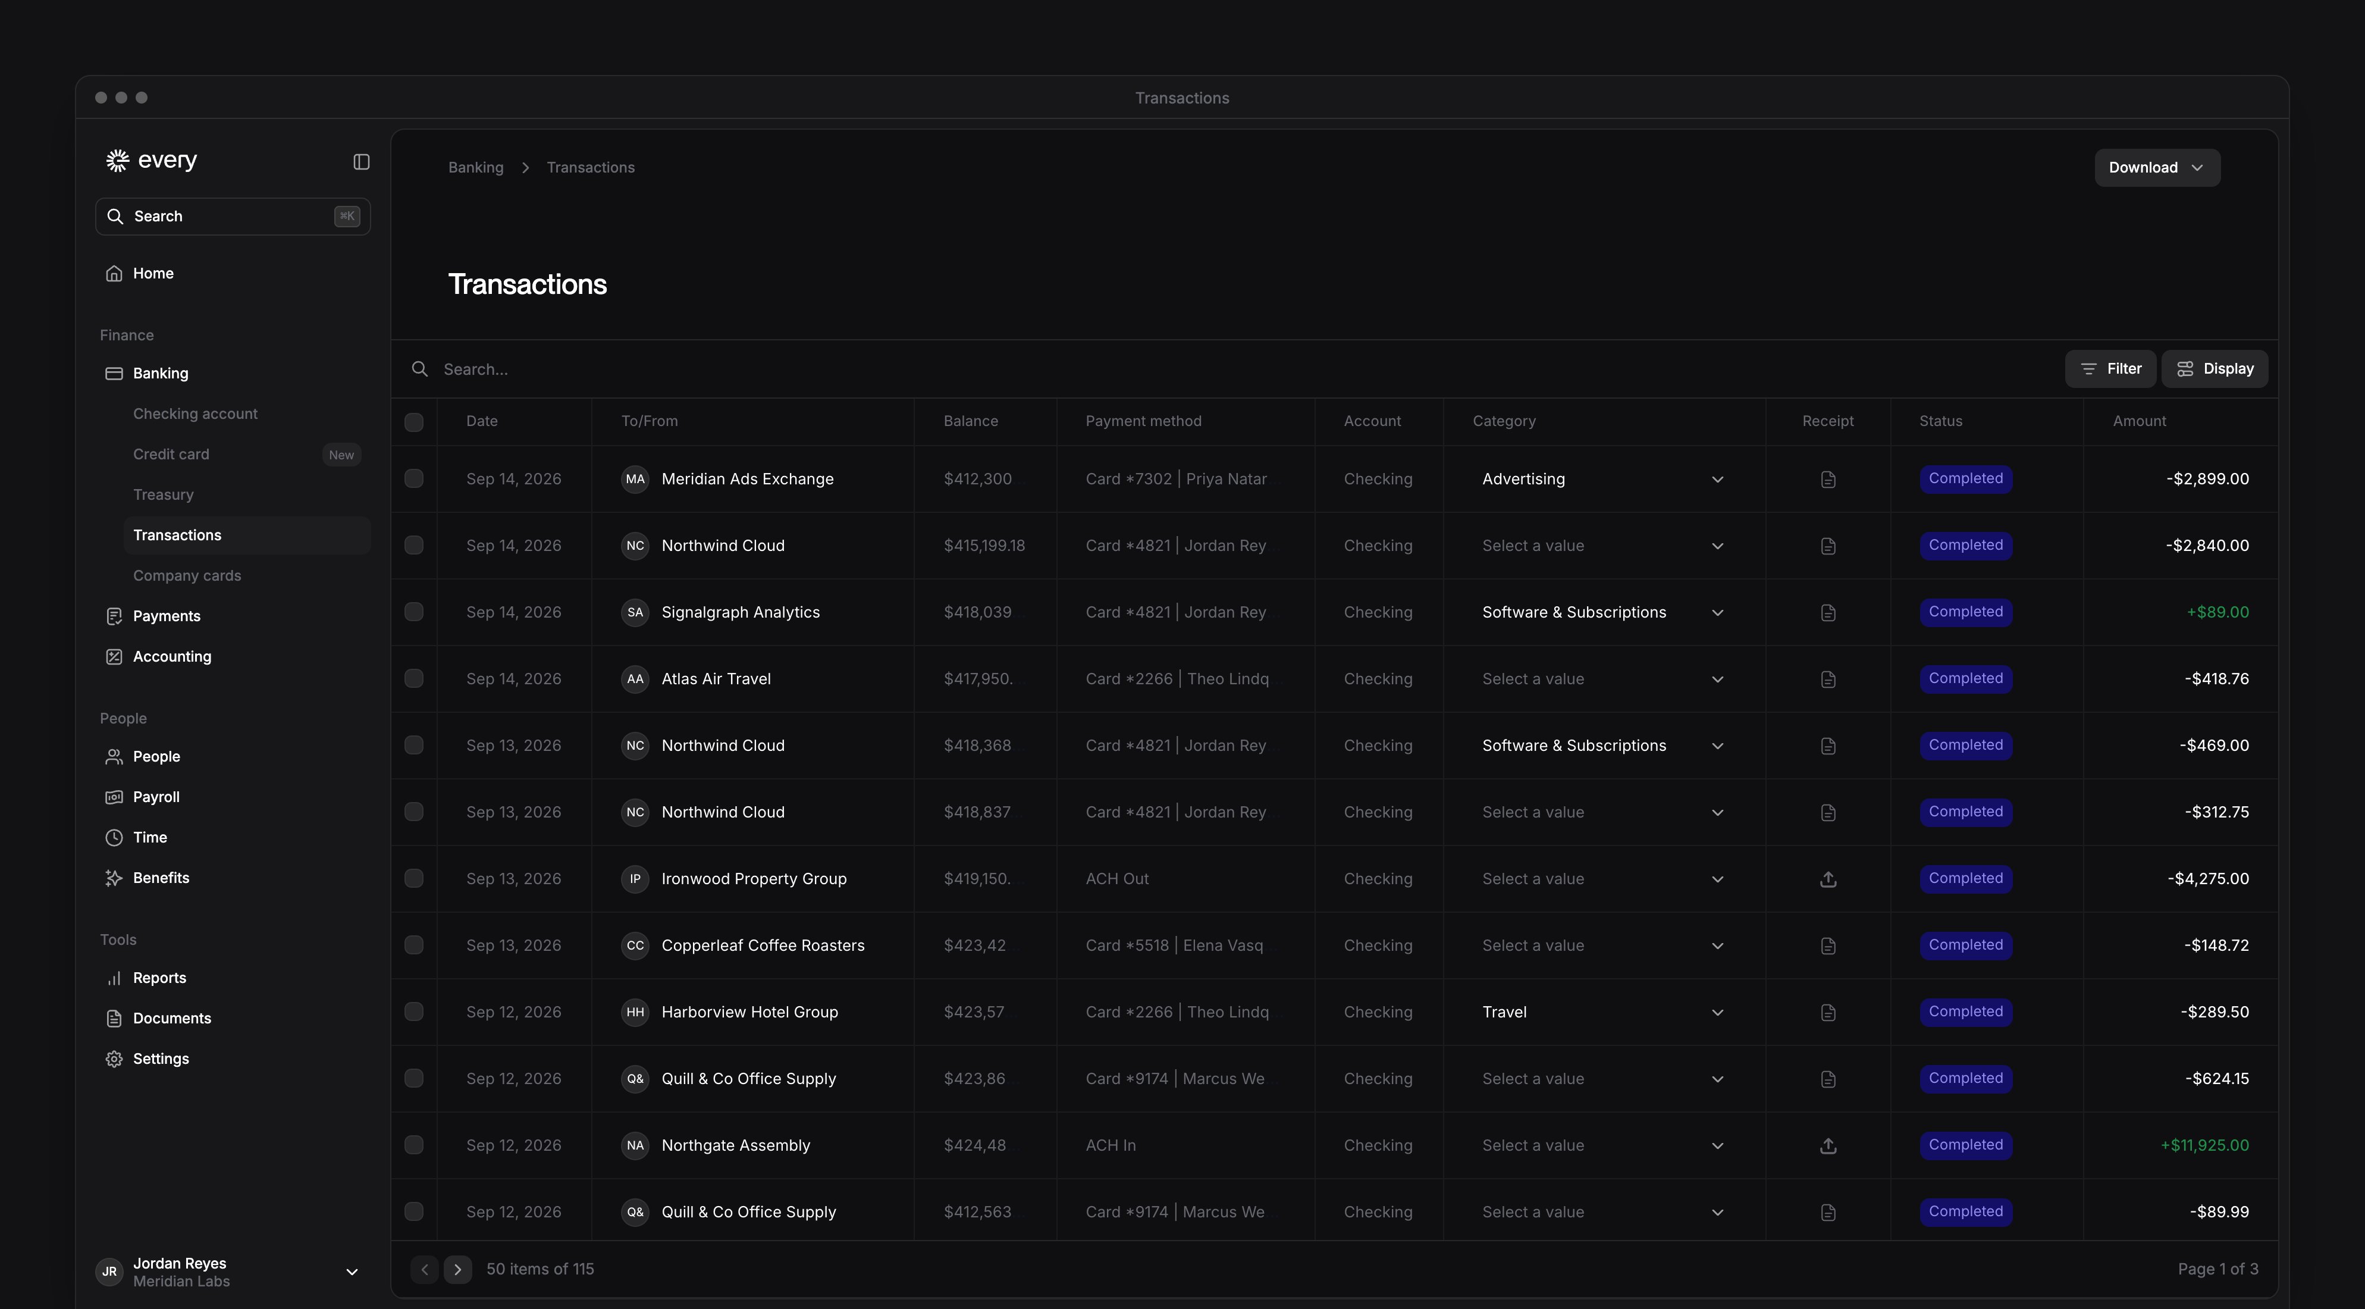Focus the transactions Search field
2365x1309 pixels.
pos(1230,369)
